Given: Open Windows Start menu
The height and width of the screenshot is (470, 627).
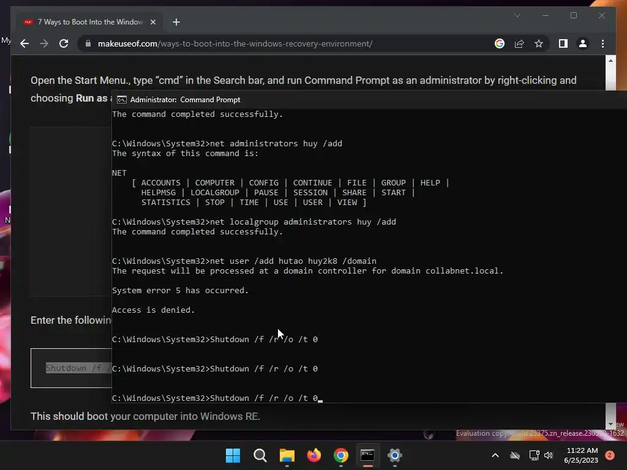Looking at the screenshot, I should [233, 455].
